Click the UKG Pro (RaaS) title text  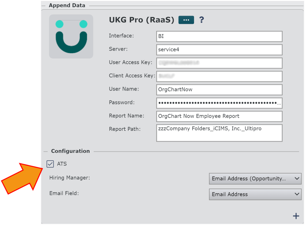142,20
